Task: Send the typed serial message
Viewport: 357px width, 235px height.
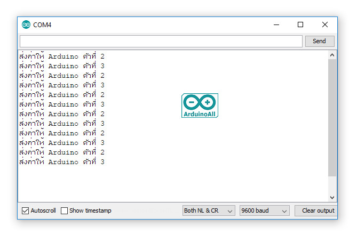Action: click(x=320, y=41)
